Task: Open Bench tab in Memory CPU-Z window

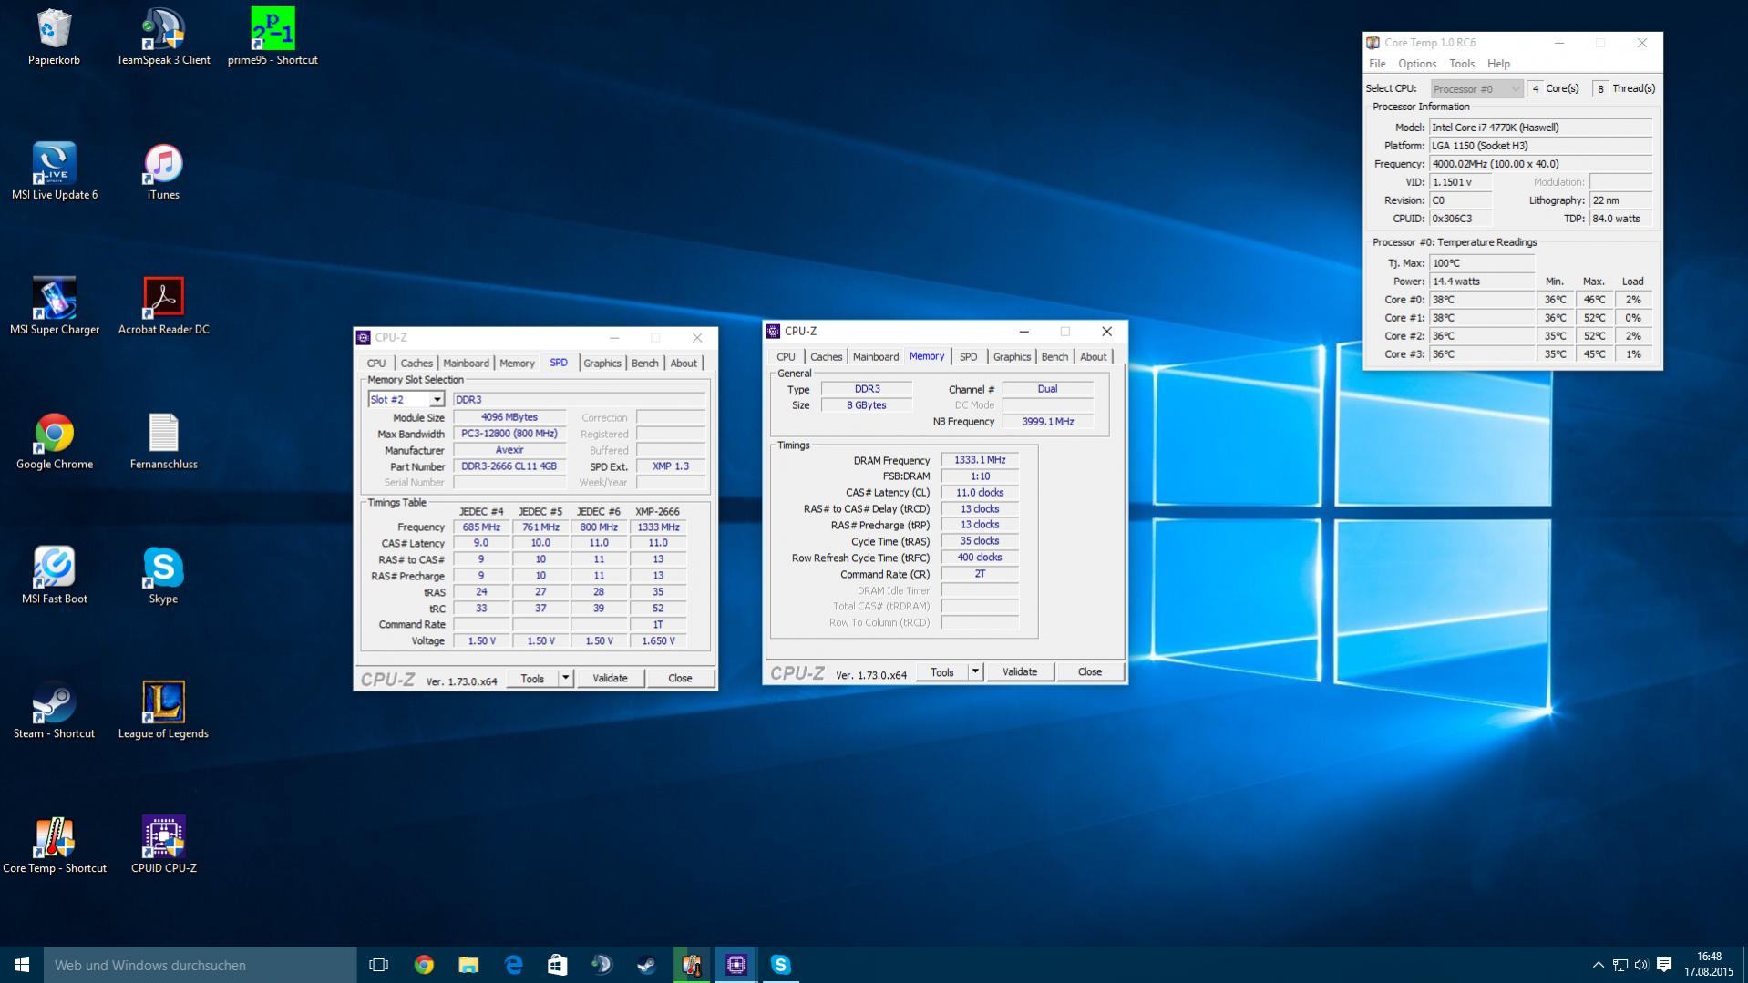Action: pos(1054,356)
